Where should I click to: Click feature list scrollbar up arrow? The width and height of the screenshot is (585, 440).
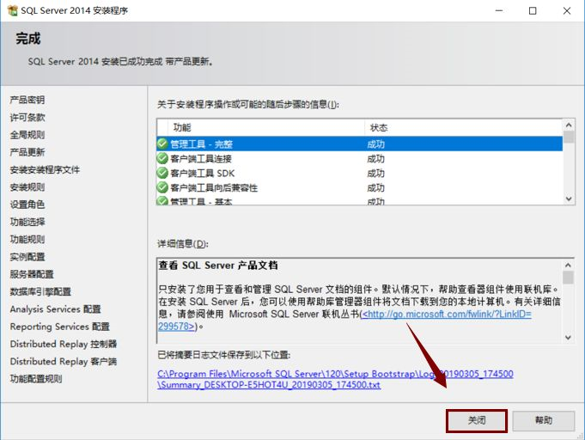569,125
